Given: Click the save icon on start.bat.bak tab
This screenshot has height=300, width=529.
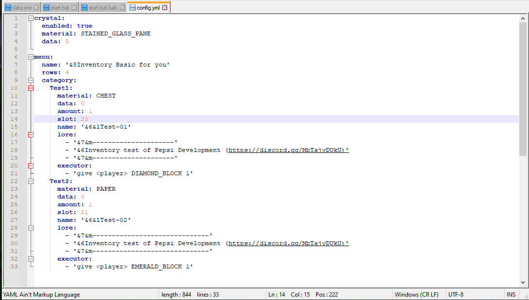Looking at the screenshot, I should 84,8.
